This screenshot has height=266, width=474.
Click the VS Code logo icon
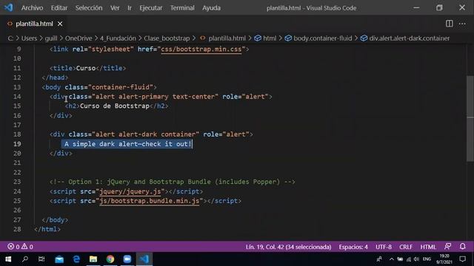(x=9, y=7)
